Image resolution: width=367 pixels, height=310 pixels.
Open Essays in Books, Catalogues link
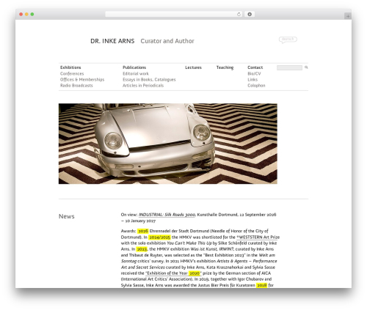tap(149, 79)
